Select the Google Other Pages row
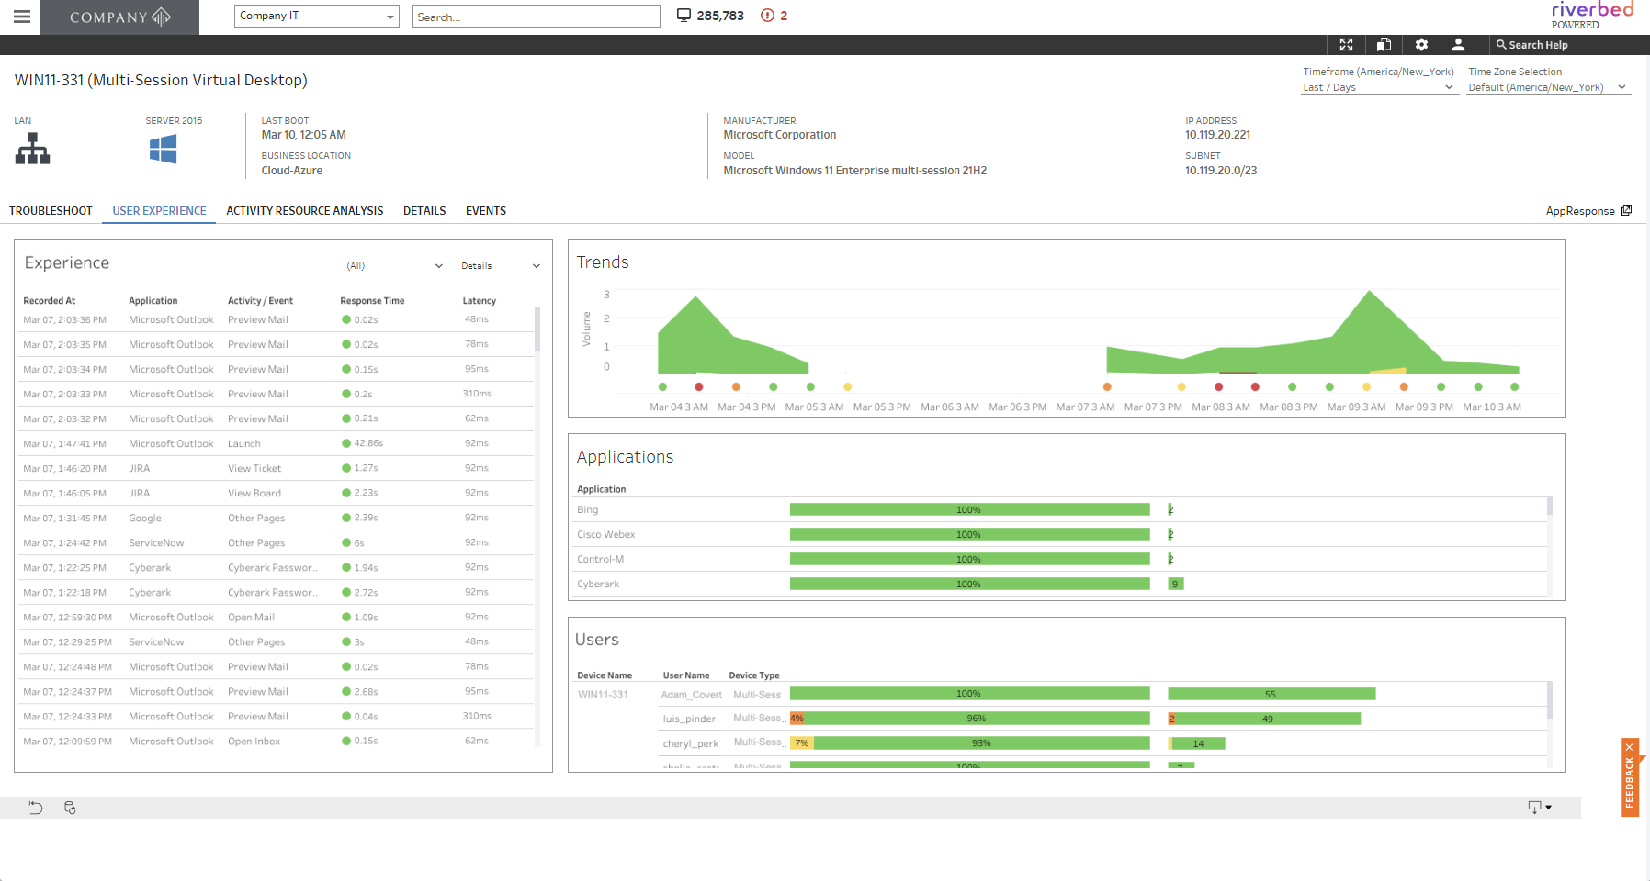Image resolution: width=1650 pixels, height=881 pixels. (277, 518)
